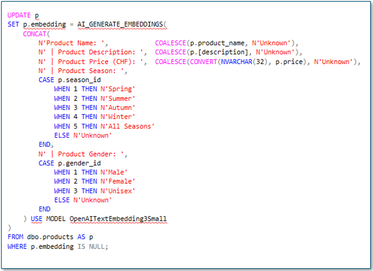Click the USE keyword before MODEL
This screenshot has height=271, width=373.
coord(36,219)
